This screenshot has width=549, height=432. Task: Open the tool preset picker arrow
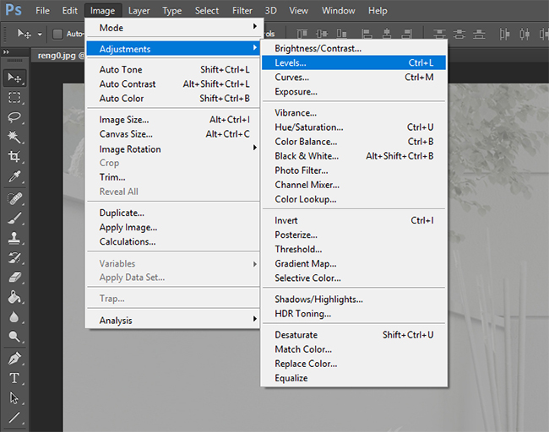tap(40, 35)
